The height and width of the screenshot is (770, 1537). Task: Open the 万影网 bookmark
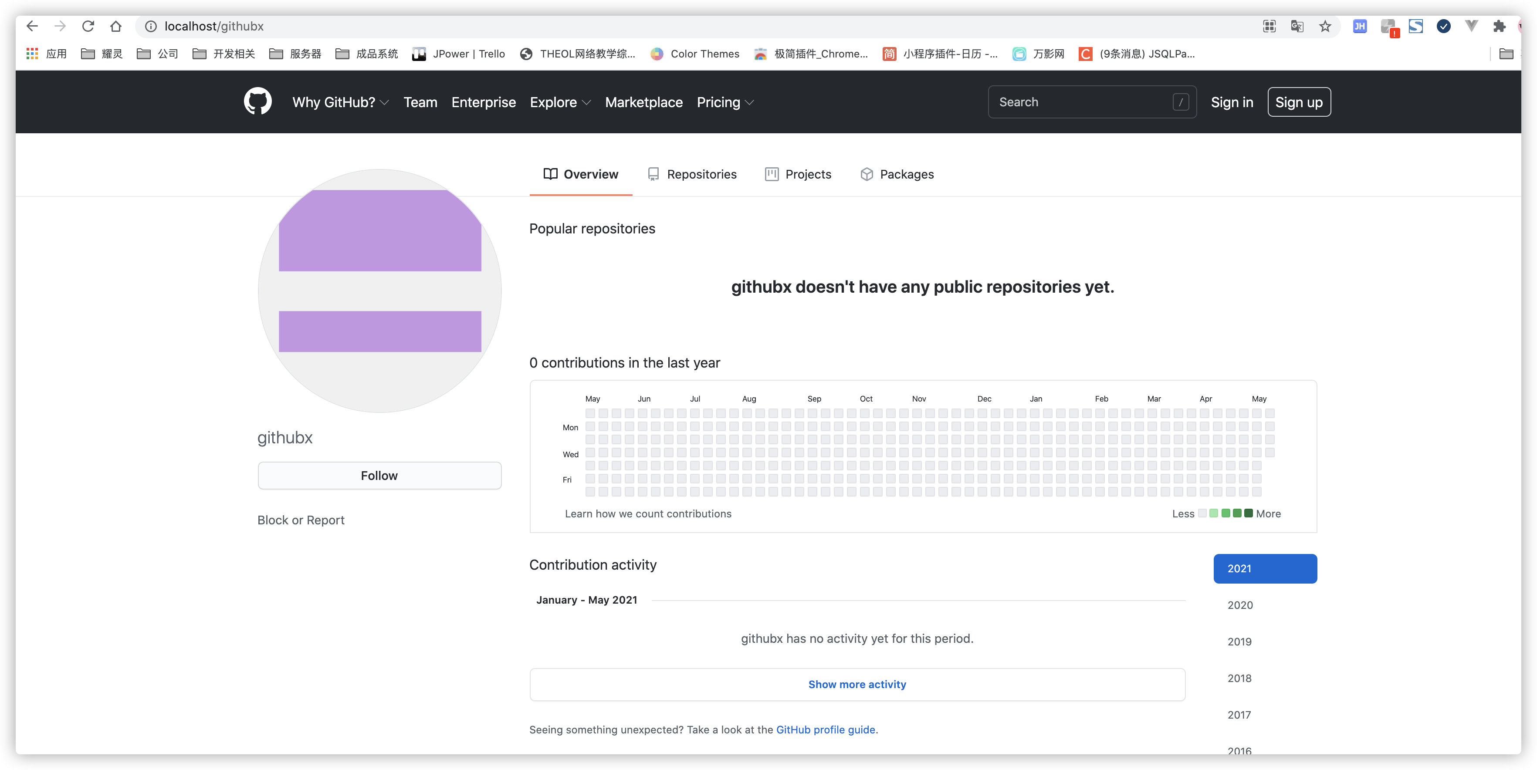point(1039,54)
